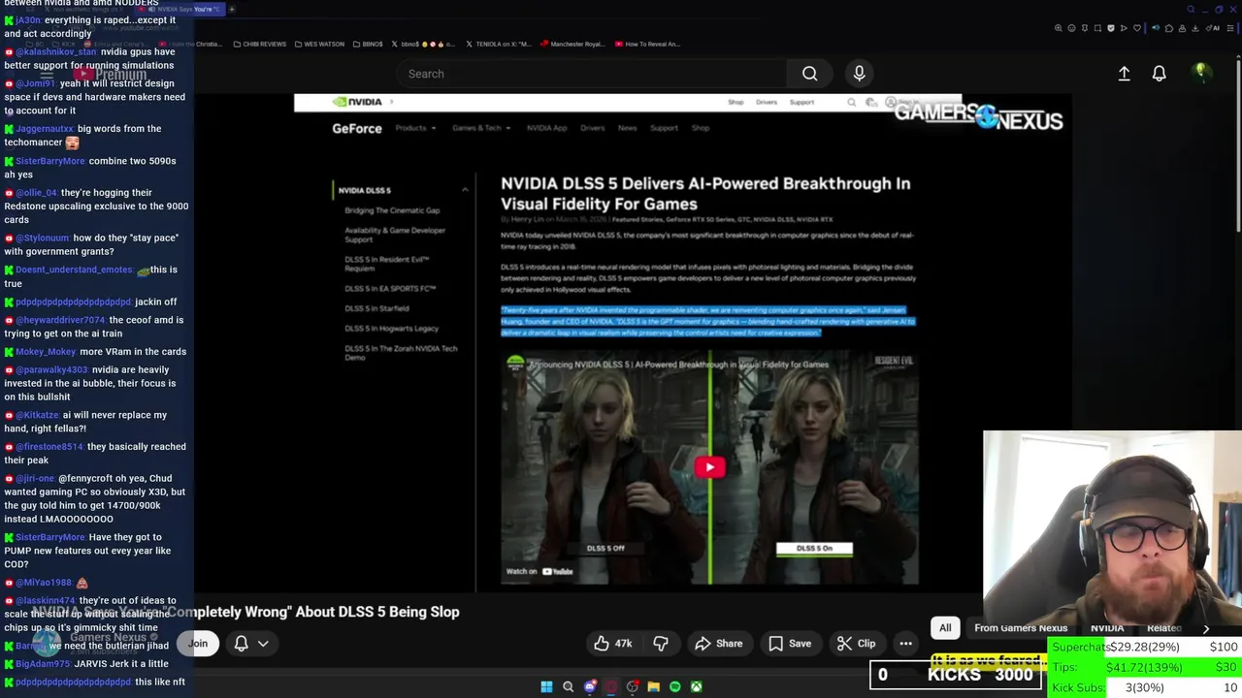Click the send-arrow flow toolbar icon

coord(1124,28)
